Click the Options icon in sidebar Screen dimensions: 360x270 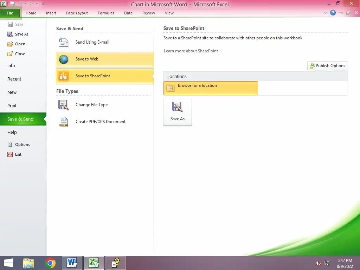click(10, 144)
